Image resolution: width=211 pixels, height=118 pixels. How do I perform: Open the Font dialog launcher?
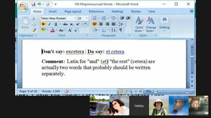(87, 35)
